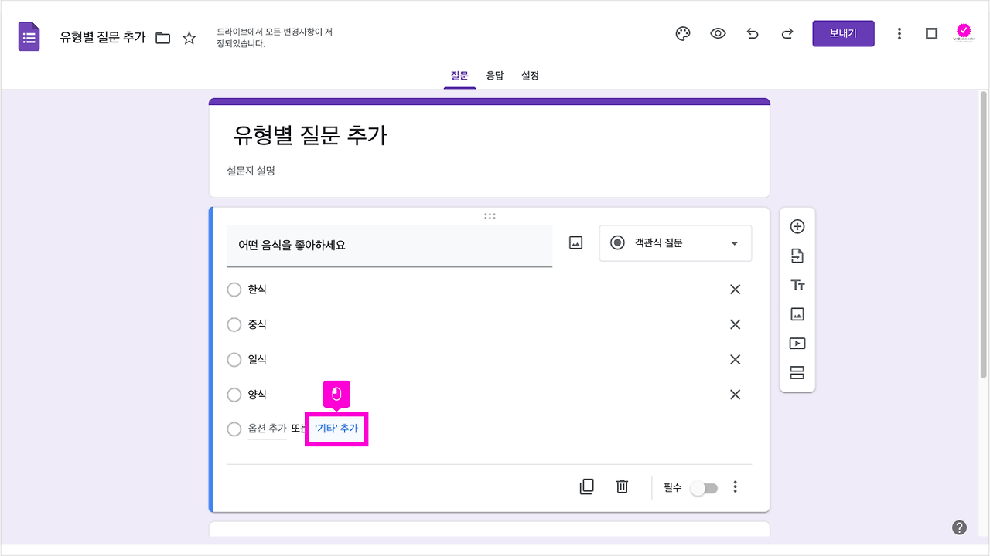The image size is (990, 556).
Task: Select the 한식 radio option
Action: pos(234,290)
